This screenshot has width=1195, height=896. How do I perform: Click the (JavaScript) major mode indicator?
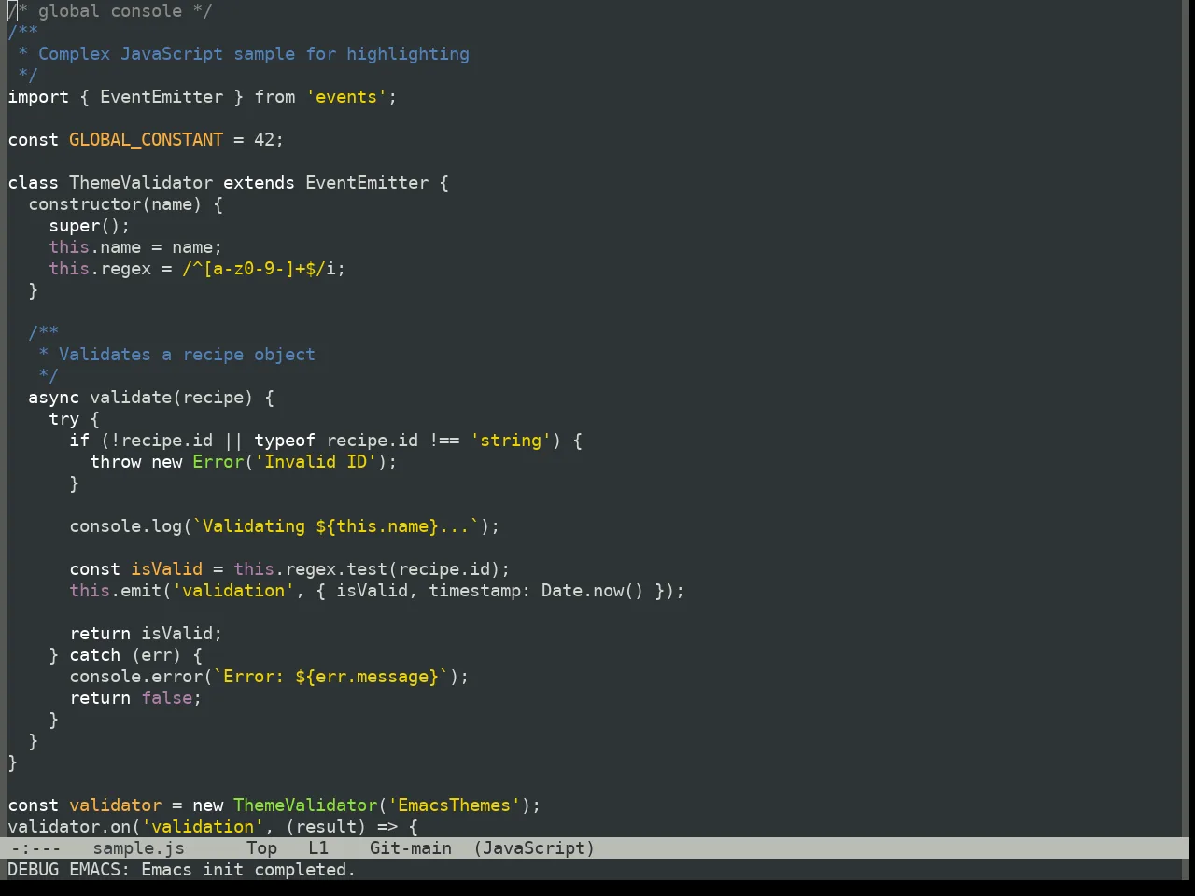coord(533,848)
